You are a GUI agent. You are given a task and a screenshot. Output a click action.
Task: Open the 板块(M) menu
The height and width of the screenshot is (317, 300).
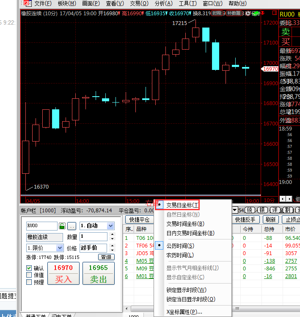67,3
